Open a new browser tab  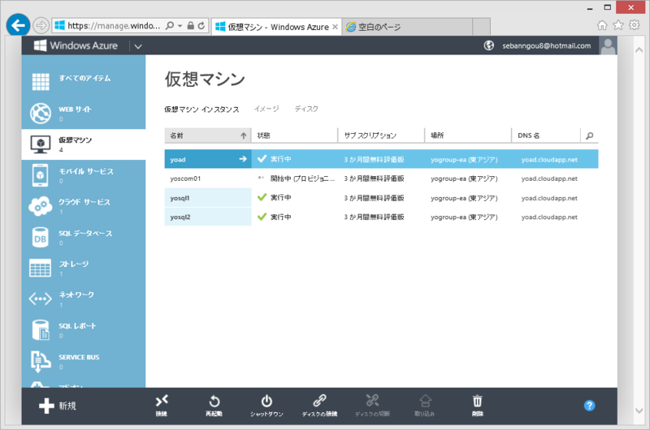[x=481, y=27]
